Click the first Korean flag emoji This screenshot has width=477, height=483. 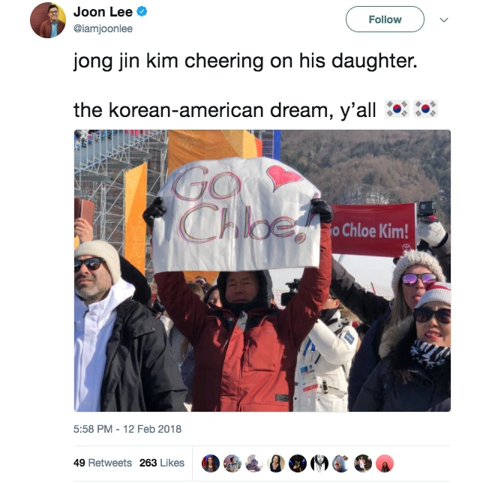(x=397, y=109)
